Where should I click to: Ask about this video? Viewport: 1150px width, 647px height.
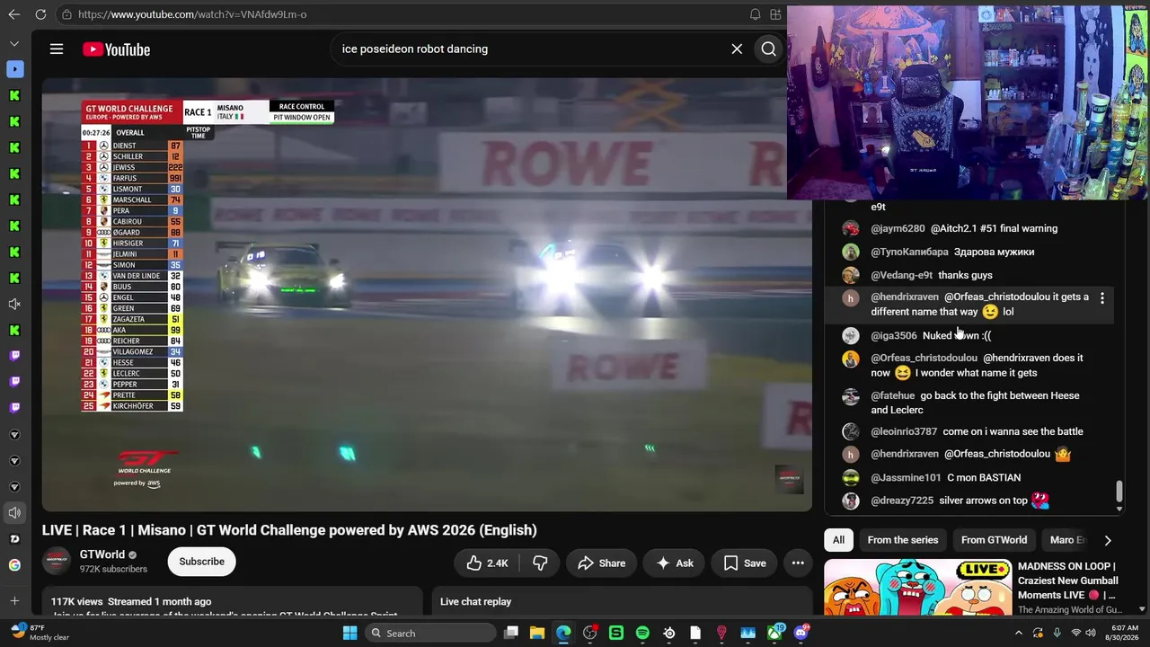(x=675, y=563)
